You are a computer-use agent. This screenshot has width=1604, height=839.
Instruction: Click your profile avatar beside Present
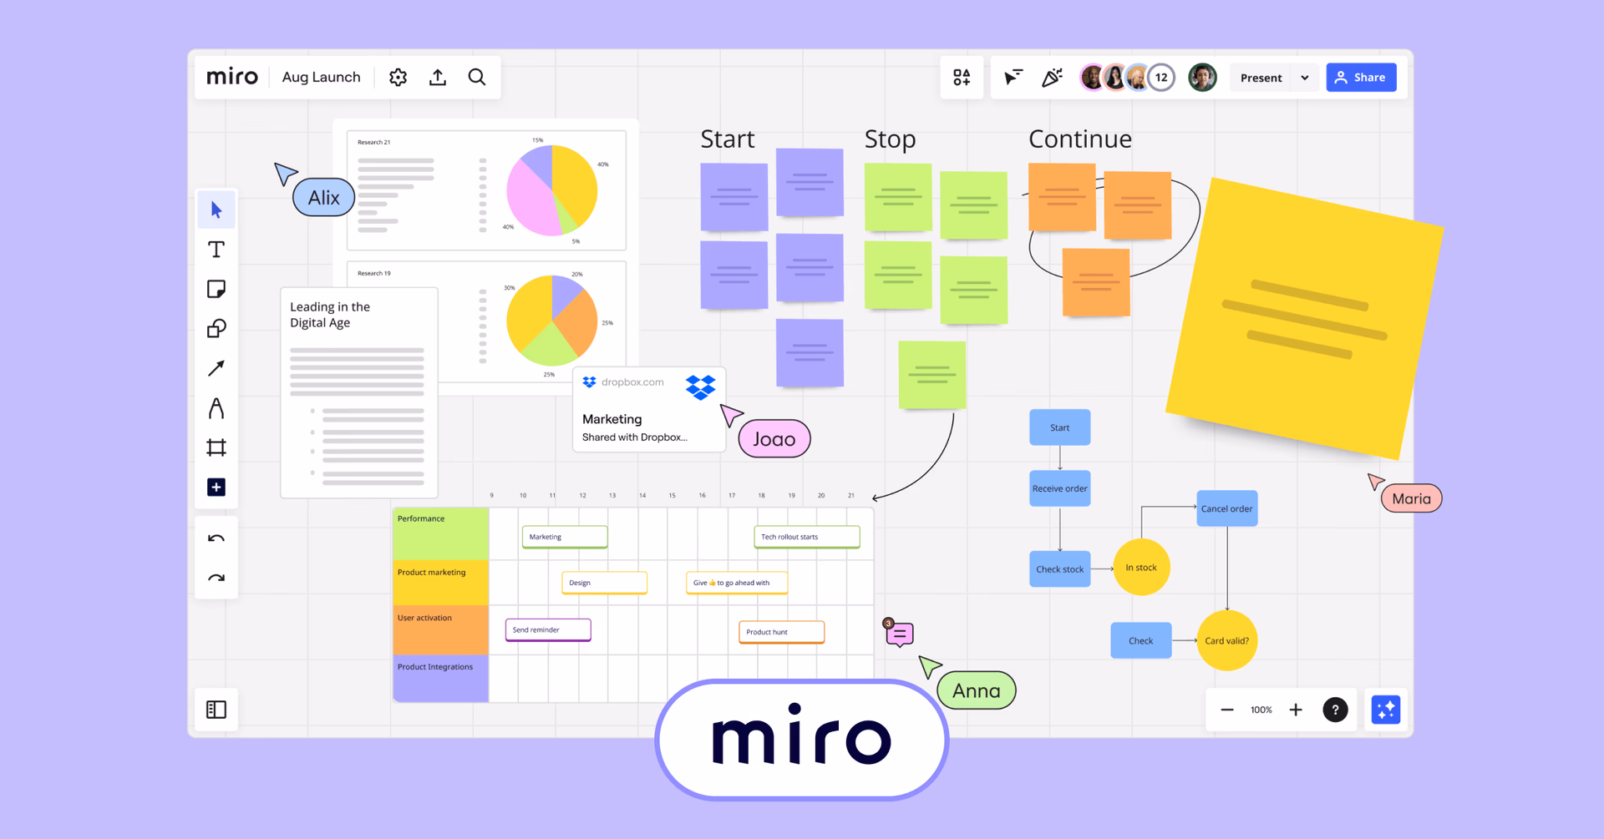click(x=1202, y=78)
